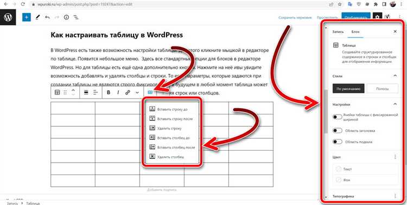Bookmark the page with star icon
This screenshot has width=407, height=205.
coord(340,4)
